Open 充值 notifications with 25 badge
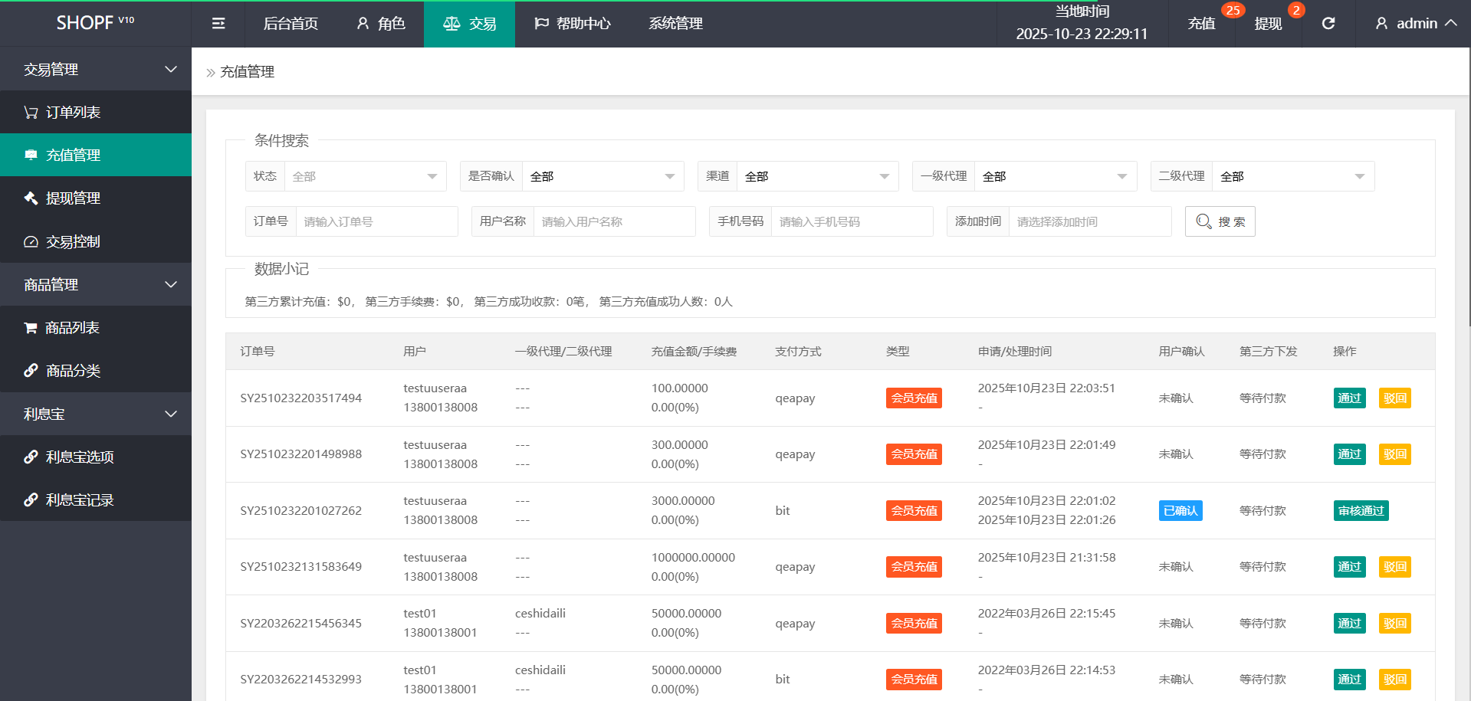Viewport: 1471px width, 701px height. tap(1202, 24)
